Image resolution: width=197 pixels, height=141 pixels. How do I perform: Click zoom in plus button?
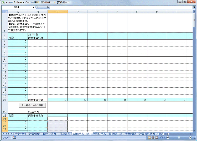point(190,137)
